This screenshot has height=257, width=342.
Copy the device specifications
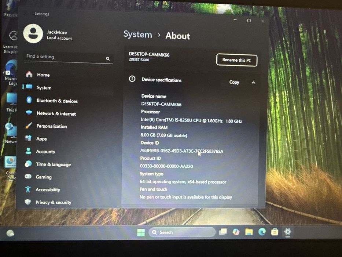234,82
